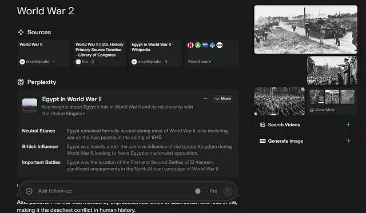Open the World War II Wikipedia source card
Screen dimensions: 366x213
click(43, 53)
